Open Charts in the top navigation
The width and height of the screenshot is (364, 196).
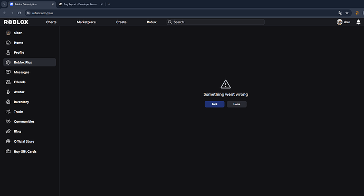point(51,22)
